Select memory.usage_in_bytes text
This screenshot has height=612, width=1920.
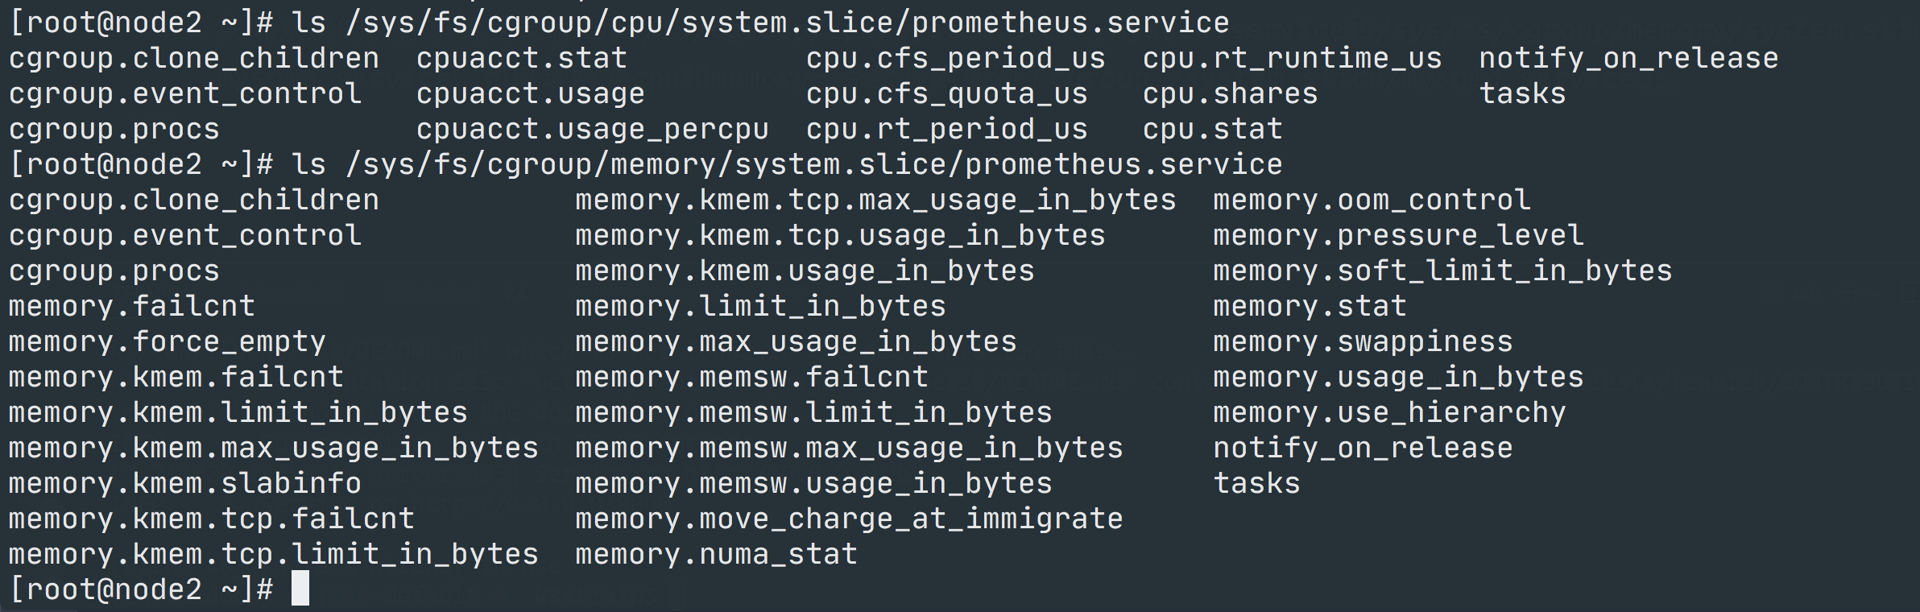1398,377
